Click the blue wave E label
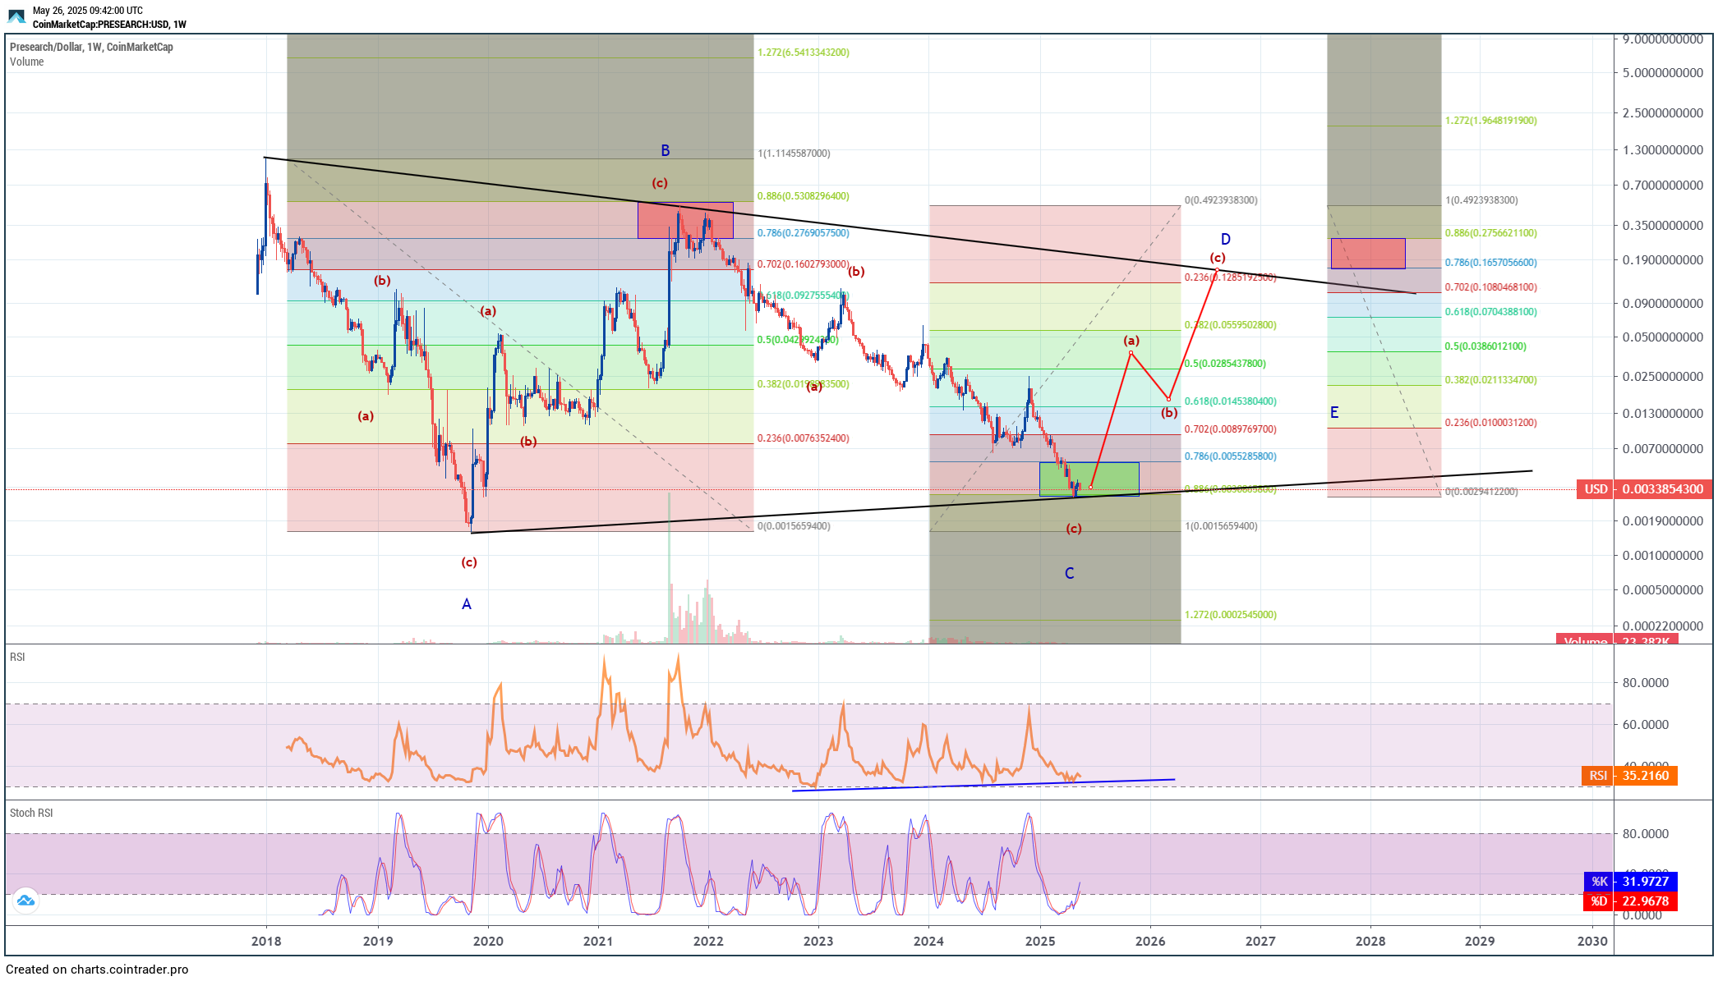Image resolution: width=1718 pixels, height=981 pixels. pos(1333,413)
